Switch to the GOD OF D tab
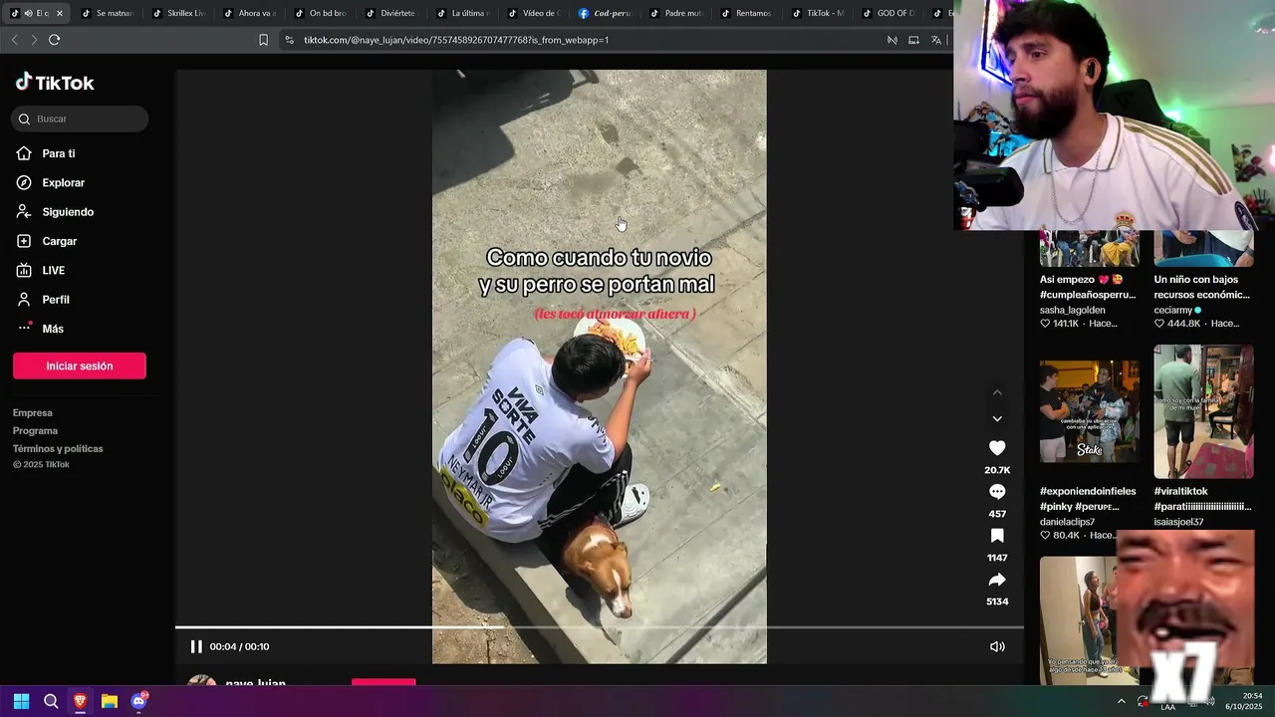The width and height of the screenshot is (1275, 717). (x=890, y=13)
